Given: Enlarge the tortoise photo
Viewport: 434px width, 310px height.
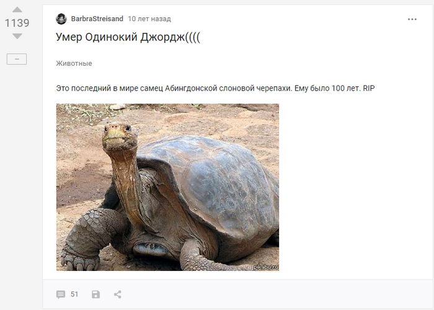Looking at the screenshot, I should pos(167,187).
